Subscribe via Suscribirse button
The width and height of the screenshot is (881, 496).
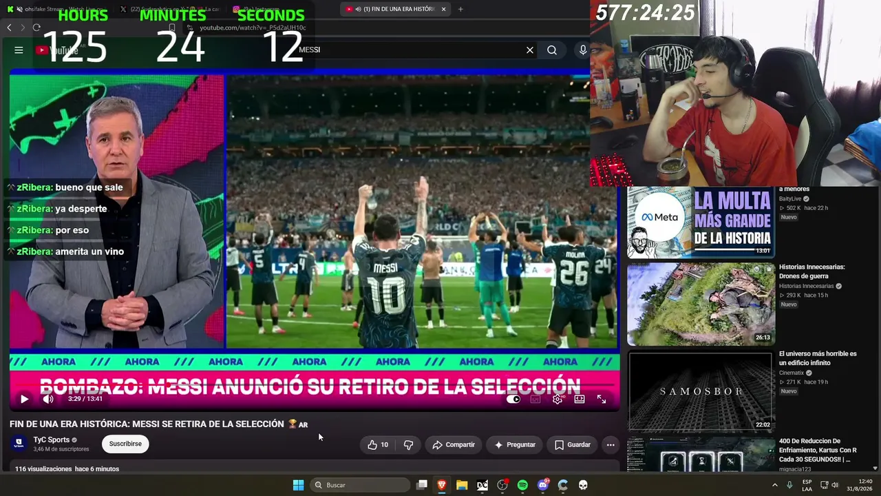point(125,444)
